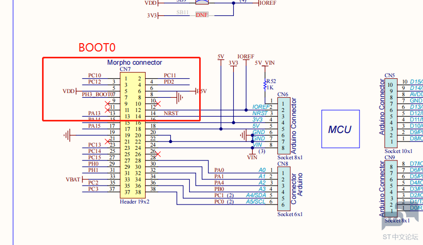The height and width of the screenshot is (245, 423).
Task: Click the no-connect cross at CN7 pin 10
Action: (158, 104)
